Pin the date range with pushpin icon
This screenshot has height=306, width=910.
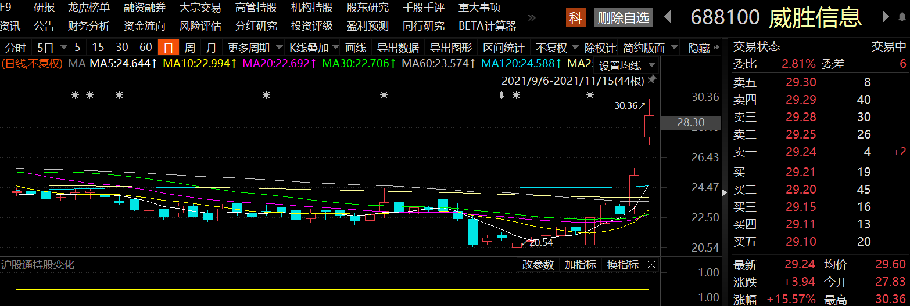point(652,79)
